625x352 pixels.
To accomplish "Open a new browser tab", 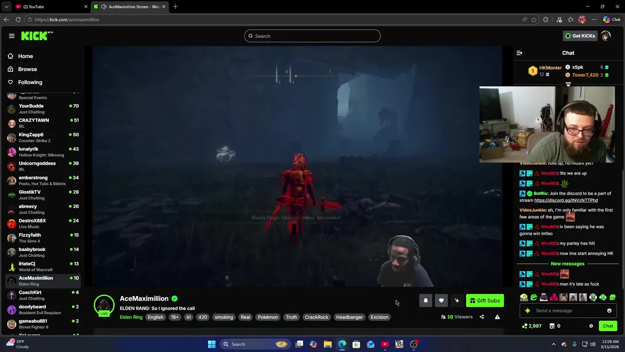I will (x=175, y=6).
